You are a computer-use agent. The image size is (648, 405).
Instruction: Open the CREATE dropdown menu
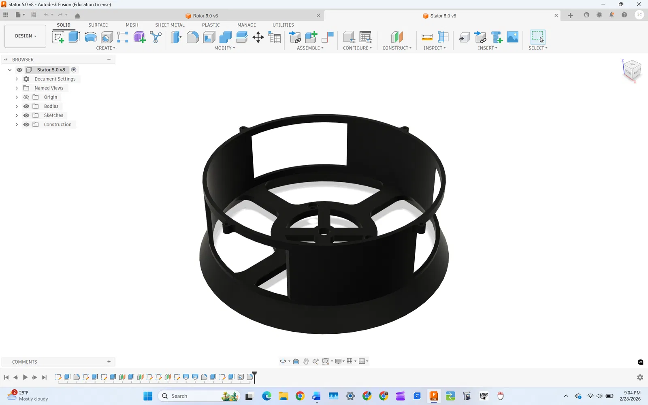[x=106, y=48]
